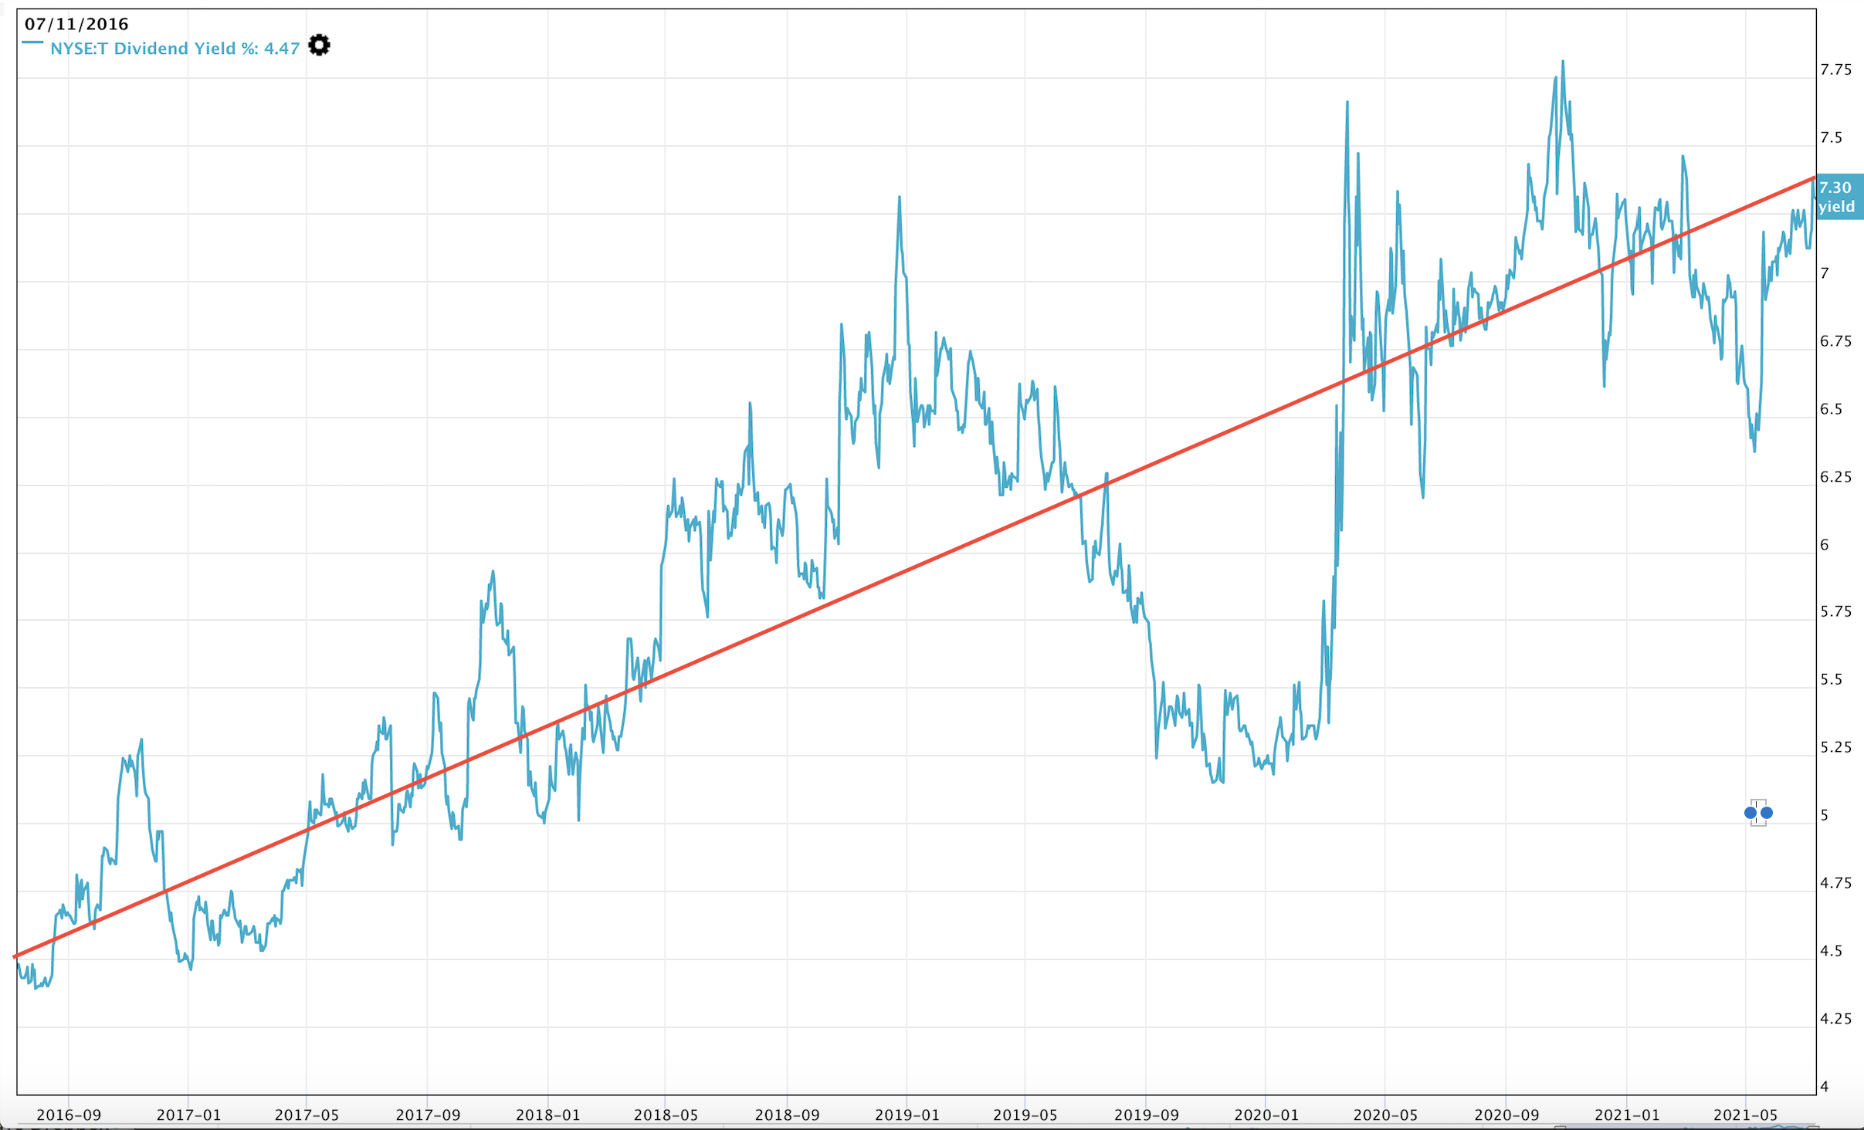The width and height of the screenshot is (1864, 1130).
Task: Click the 4 y-axis tick label
Action: coord(1825,1087)
